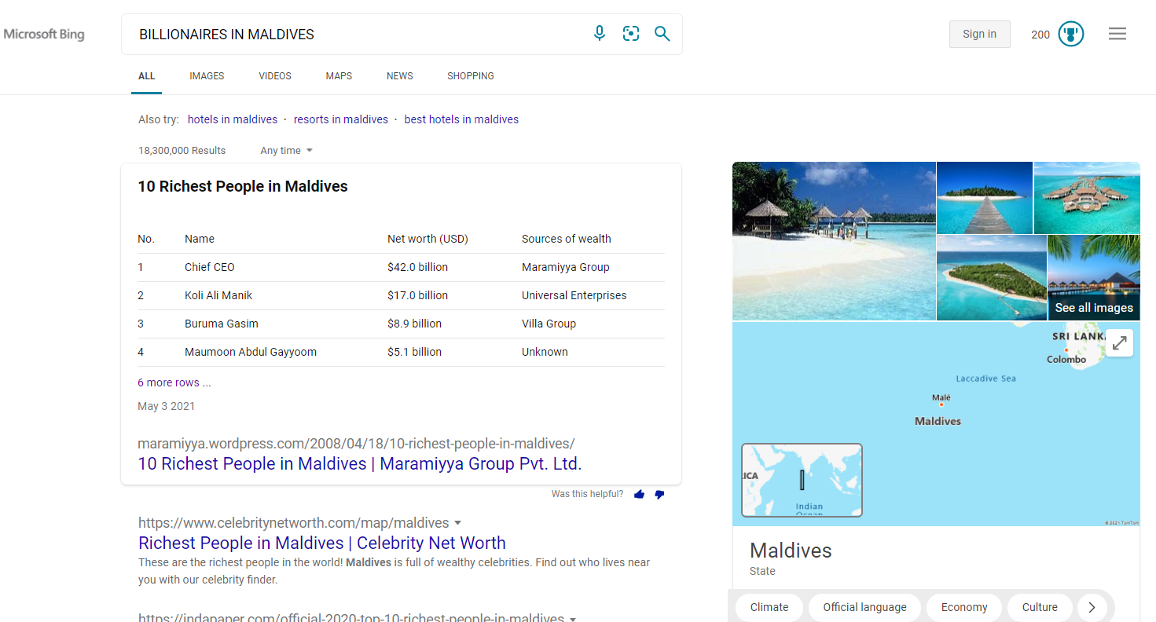Click the Maramiyya Group source cell

click(566, 267)
